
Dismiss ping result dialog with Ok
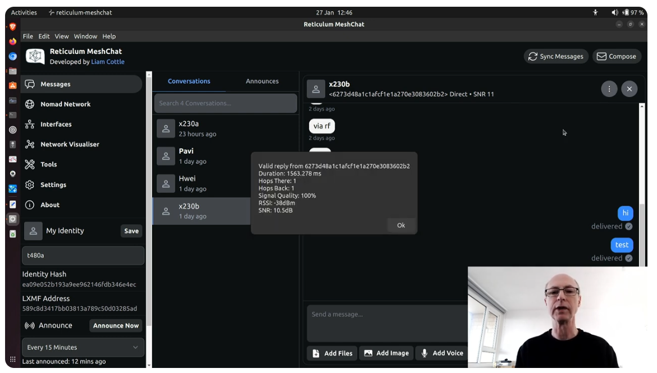[x=401, y=225]
